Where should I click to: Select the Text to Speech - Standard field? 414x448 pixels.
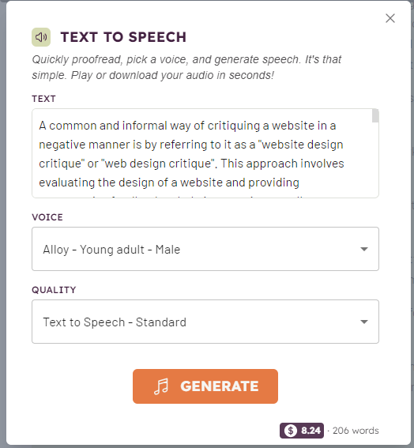pyautogui.click(x=205, y=322)
